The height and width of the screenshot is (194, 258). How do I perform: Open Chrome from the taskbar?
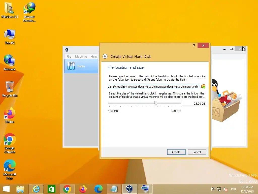point(67,189)
